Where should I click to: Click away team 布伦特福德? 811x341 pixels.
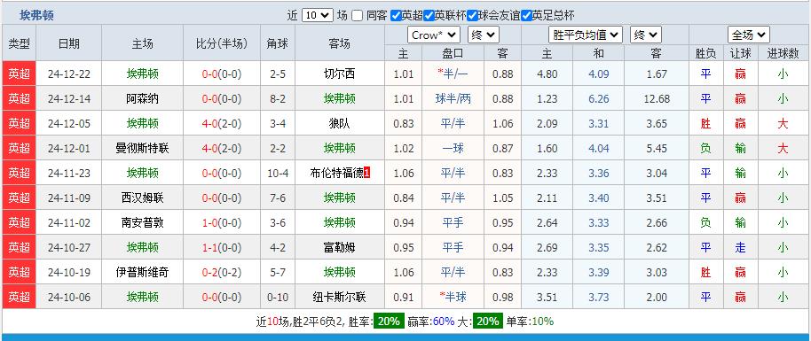[x=336, y=173]
